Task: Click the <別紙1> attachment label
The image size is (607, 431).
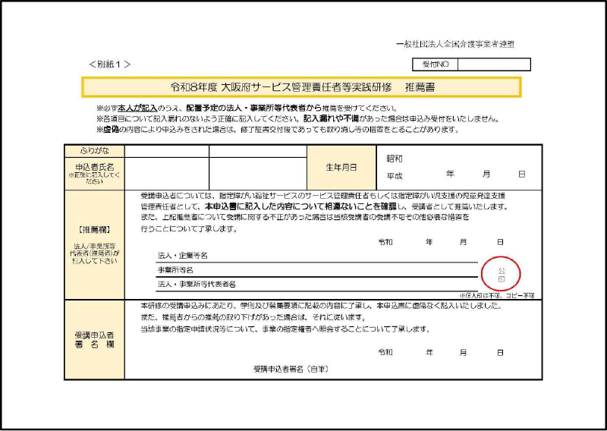Action: tap(110, 64)
